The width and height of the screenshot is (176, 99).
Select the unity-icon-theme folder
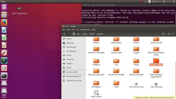click(x=136, y=72)
